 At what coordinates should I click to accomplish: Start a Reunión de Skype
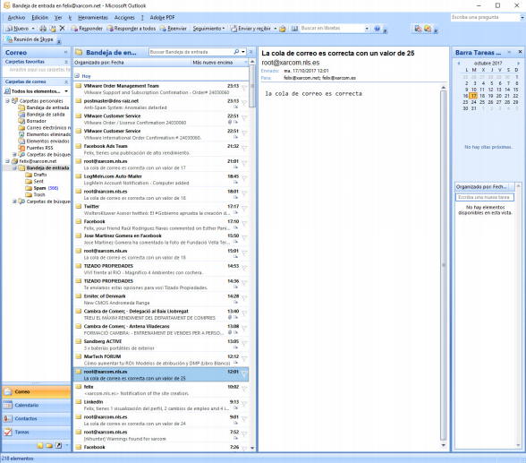click(x=30, y=39)
